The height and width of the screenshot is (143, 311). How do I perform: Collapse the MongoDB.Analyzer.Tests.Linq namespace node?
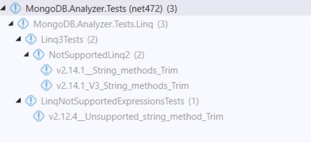click(x=11, y=24)
